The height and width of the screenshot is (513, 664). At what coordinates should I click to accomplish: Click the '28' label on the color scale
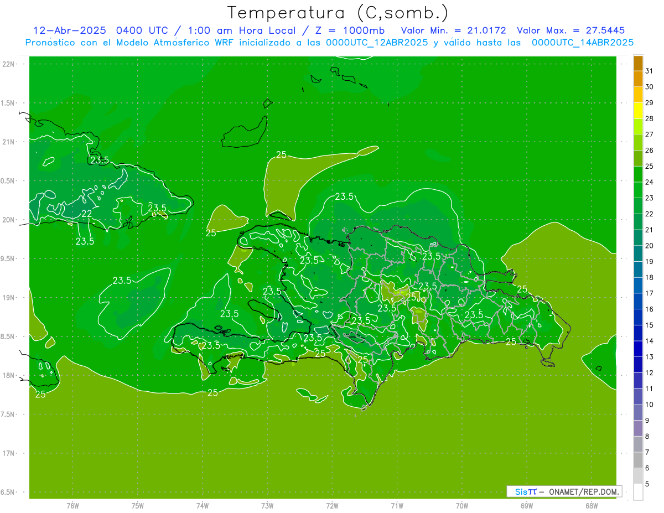click(650, 118)
